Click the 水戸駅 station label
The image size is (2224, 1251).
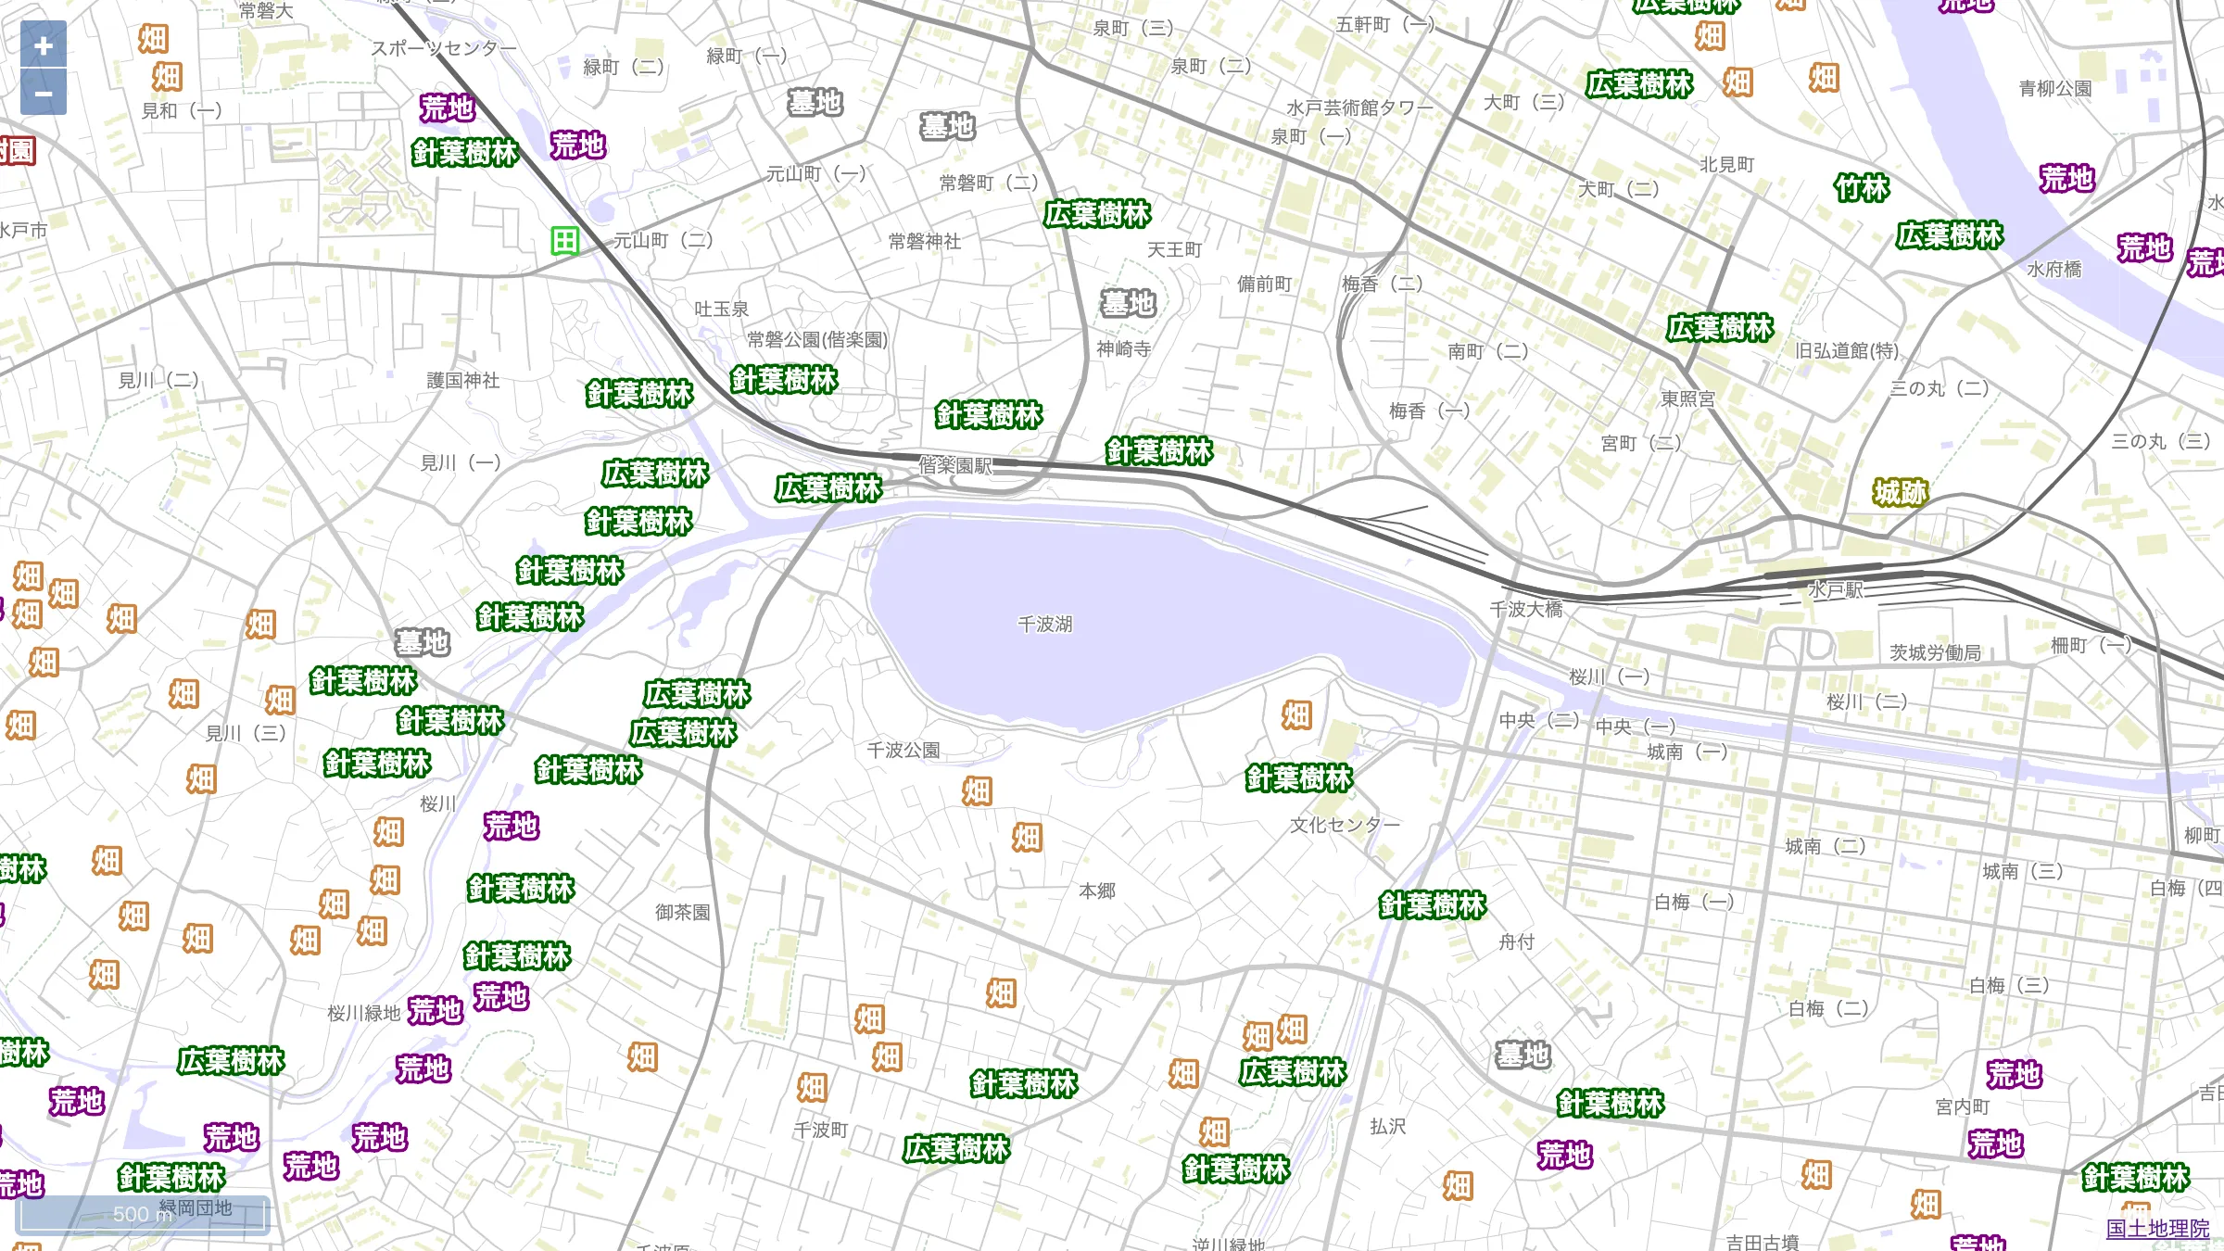(x=1836, y=590)
